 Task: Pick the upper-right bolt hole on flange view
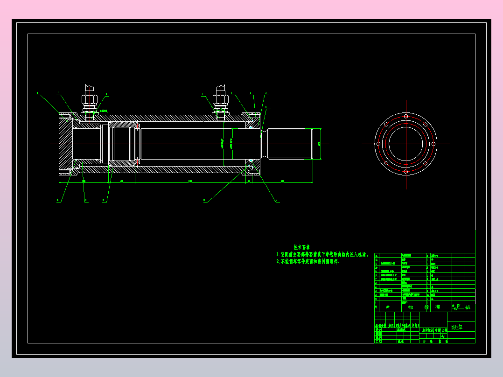tap(426, 125)
